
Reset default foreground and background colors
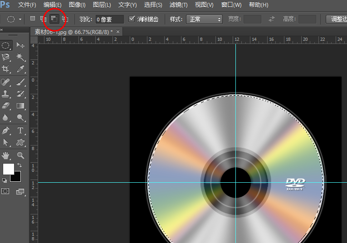(5, 180)
